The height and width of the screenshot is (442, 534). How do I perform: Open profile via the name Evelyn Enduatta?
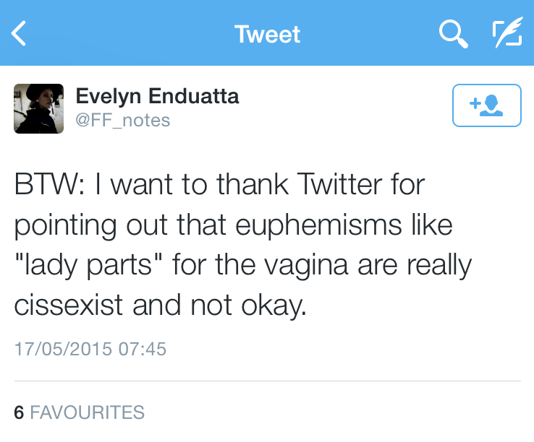tap(157, 96)
